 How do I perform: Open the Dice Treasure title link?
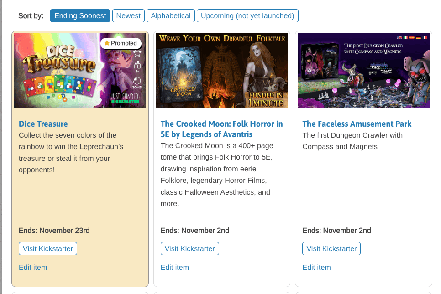[x=43, y=124]
